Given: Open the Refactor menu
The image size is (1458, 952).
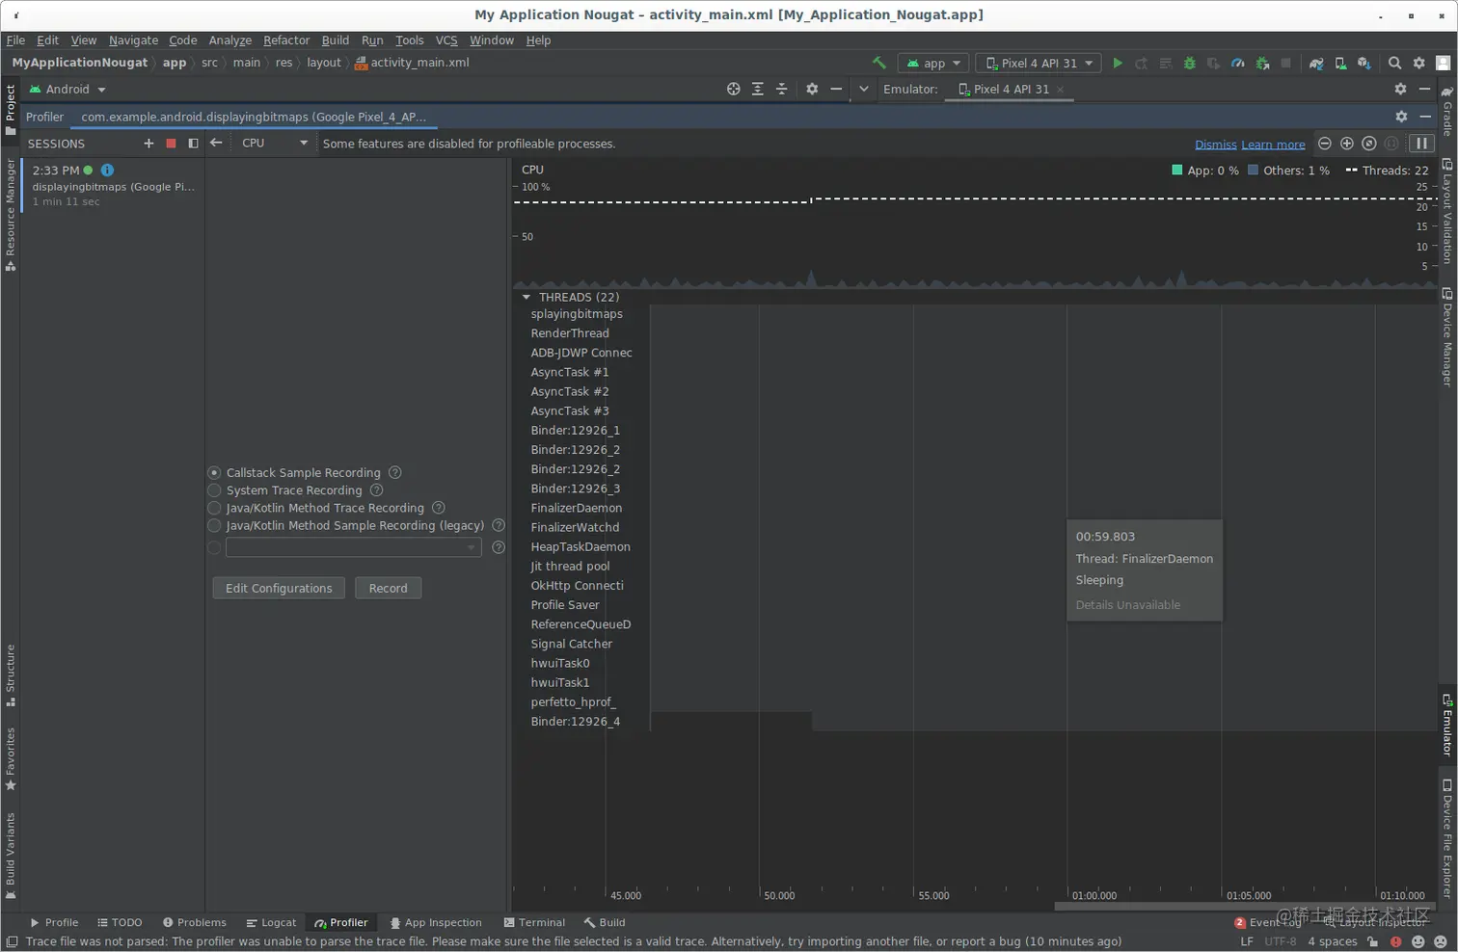Looking at the screenshot, I should (286, 40).
